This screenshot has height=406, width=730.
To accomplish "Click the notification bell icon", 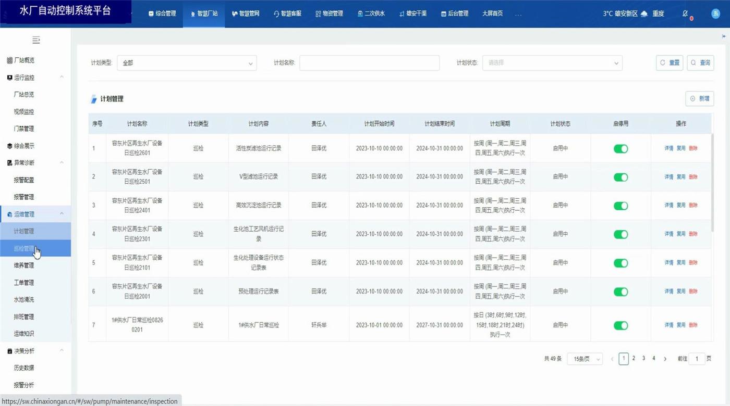I will point(685,14).
